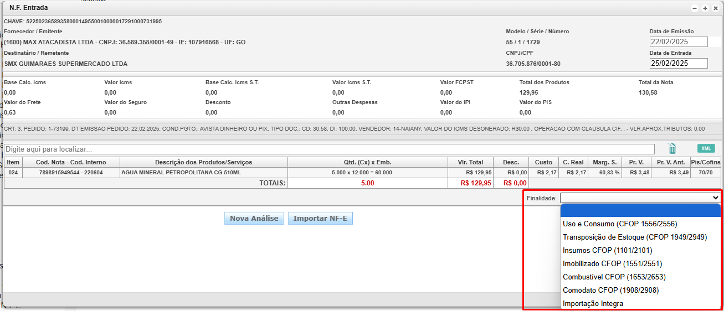Close the N.F. Entrada window
This screenshot has width=724, height=311.
pyautogui.click(x=715, y=8)
